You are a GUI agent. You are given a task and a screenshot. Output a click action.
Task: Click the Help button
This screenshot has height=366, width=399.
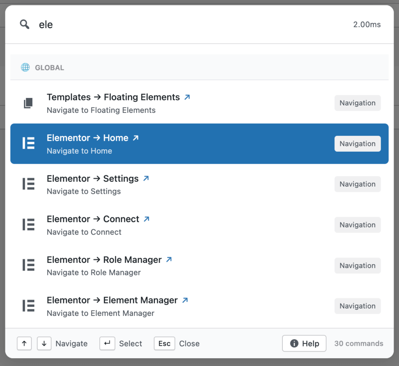click(304, 343)
